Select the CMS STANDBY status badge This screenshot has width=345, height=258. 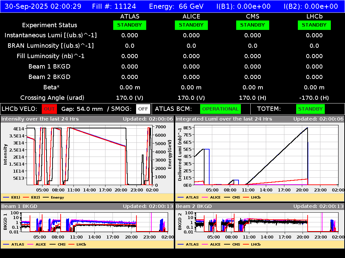coord(252,25)
